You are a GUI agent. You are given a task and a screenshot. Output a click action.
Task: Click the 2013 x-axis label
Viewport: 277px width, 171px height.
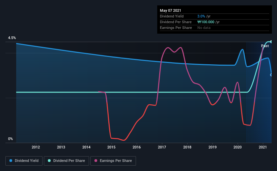[x=61, y=147]
